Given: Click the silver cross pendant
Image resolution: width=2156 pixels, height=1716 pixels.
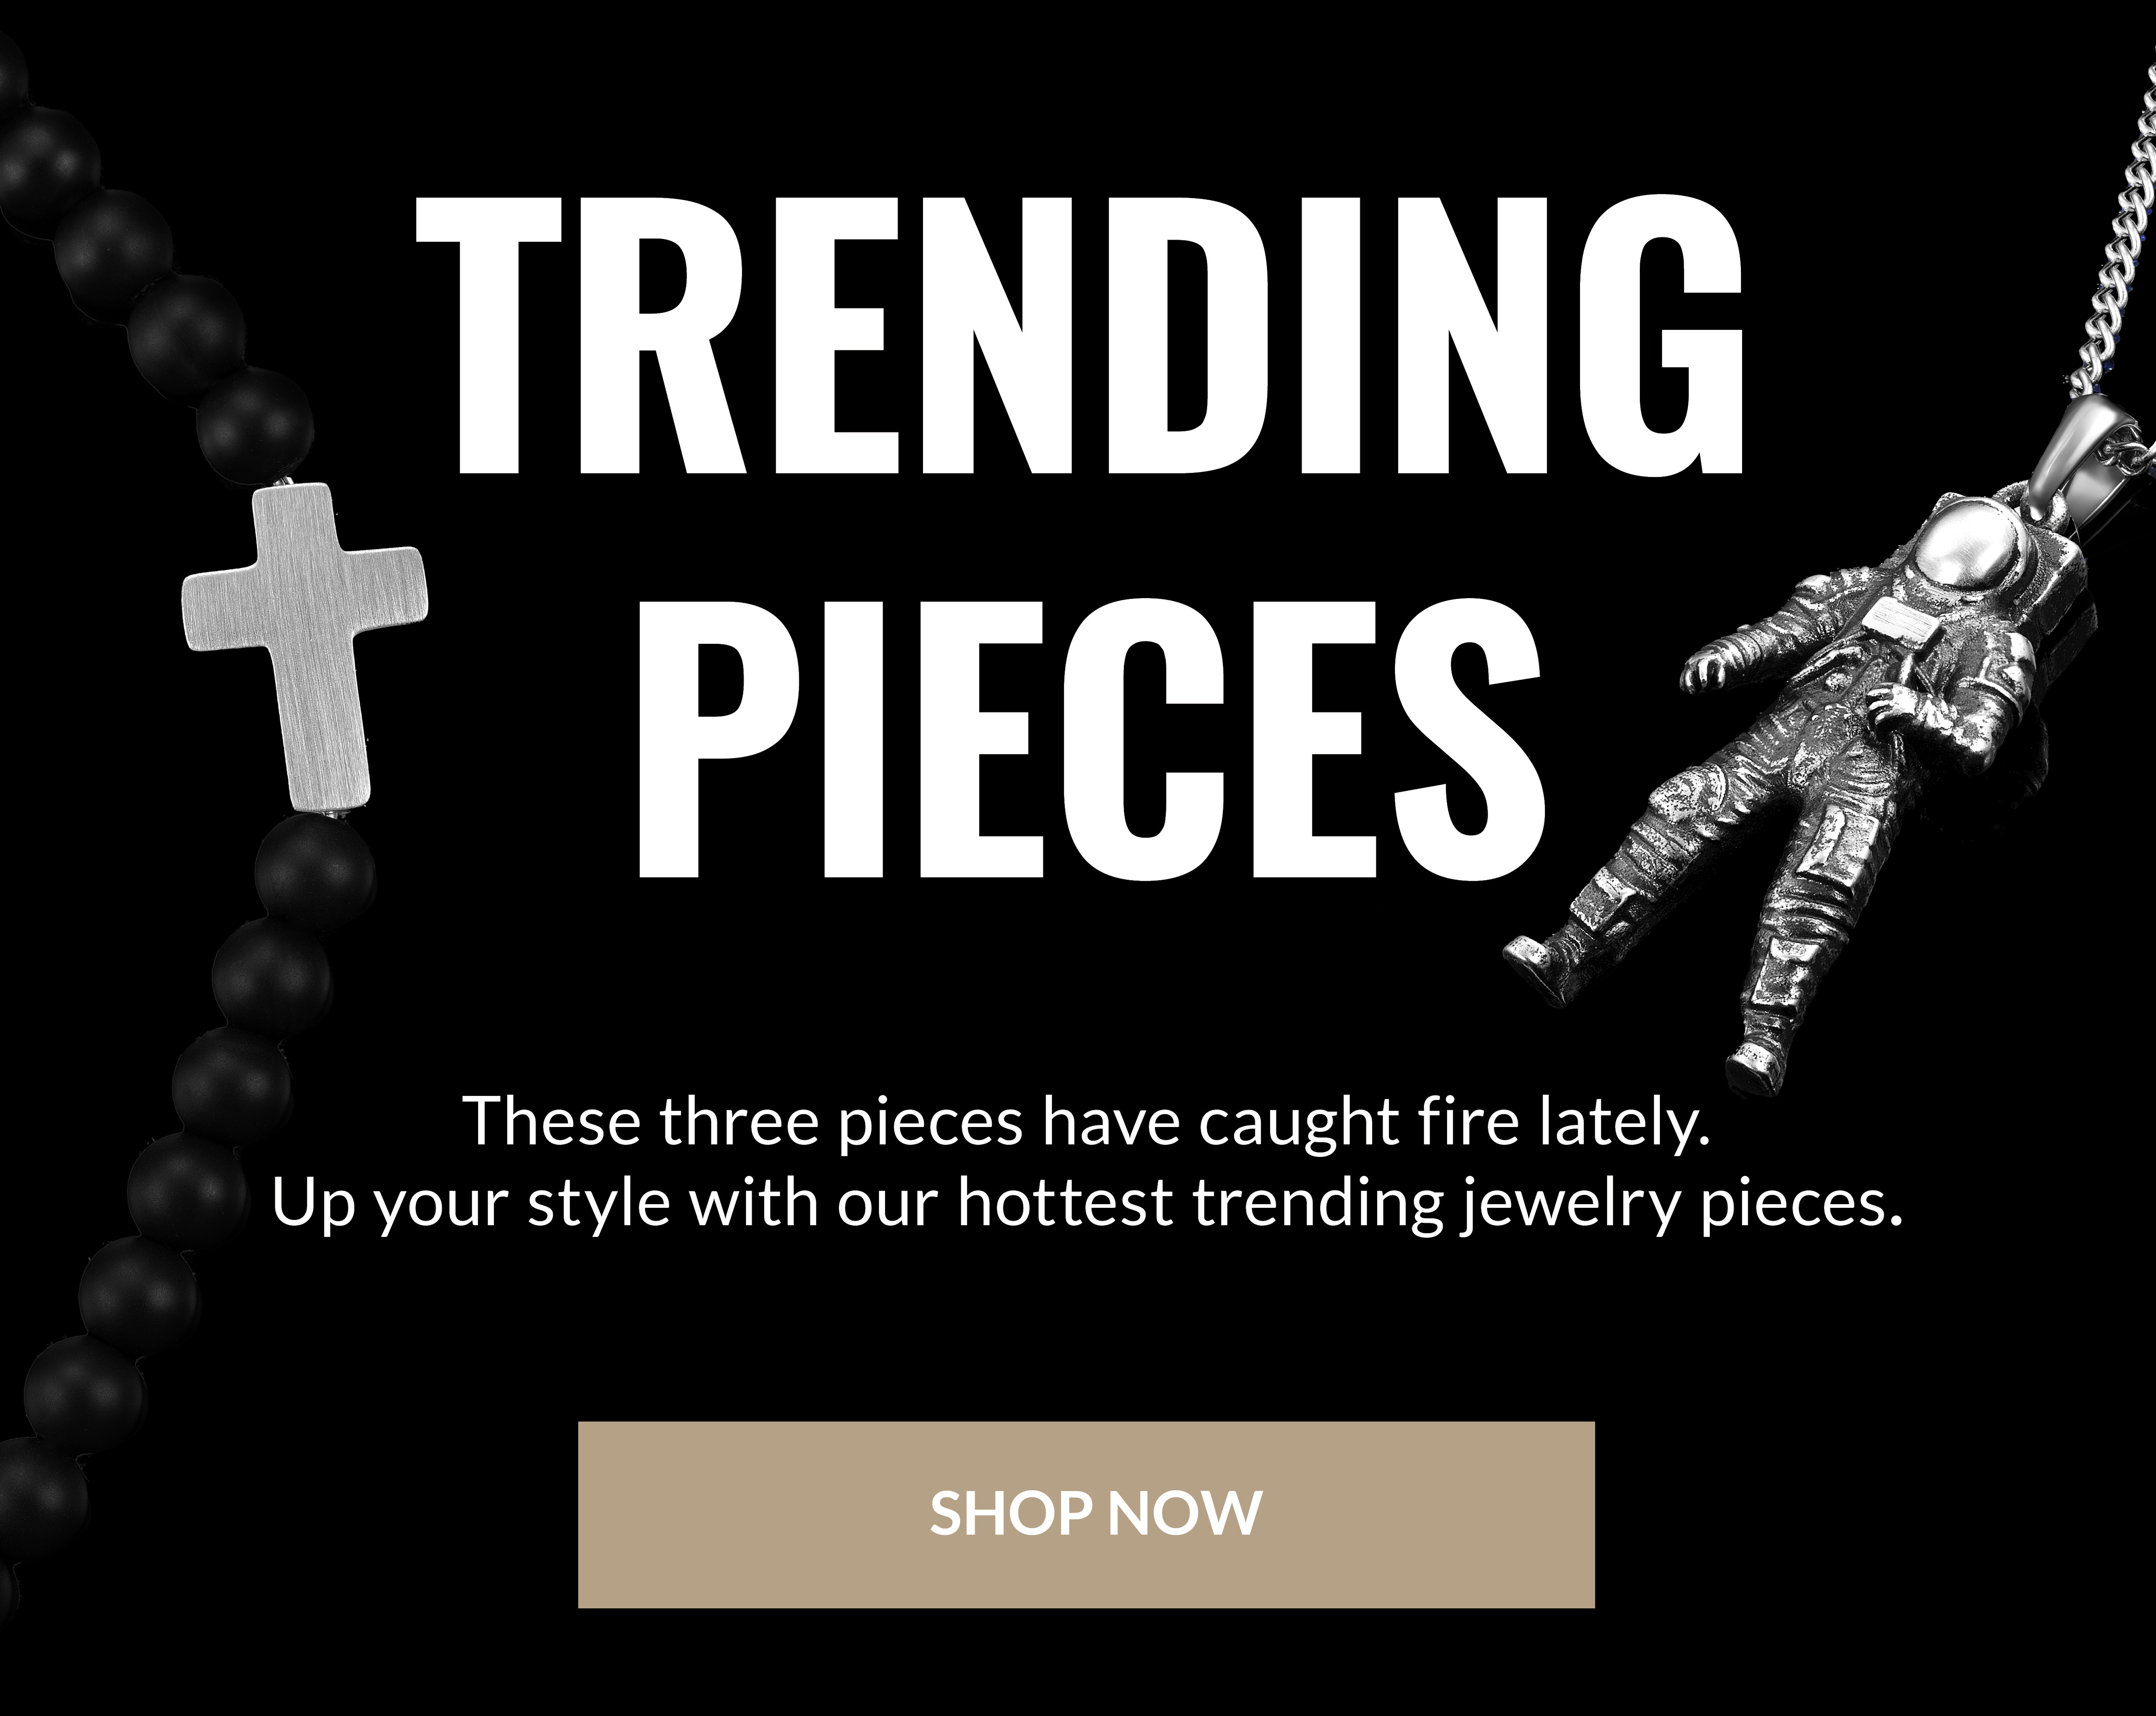Looking at the screenshot, I should [x=305, y=645].
